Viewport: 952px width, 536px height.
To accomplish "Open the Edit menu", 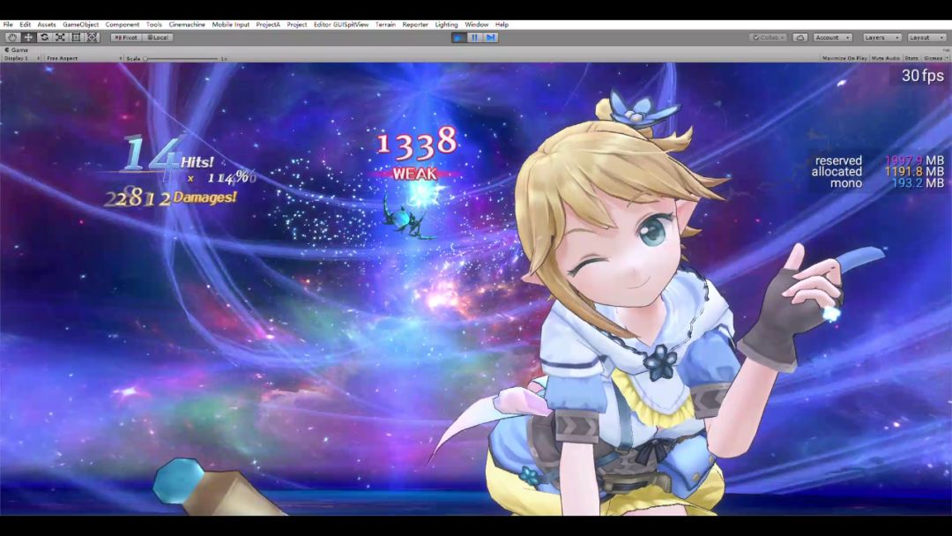I will (x=25, y=25).
